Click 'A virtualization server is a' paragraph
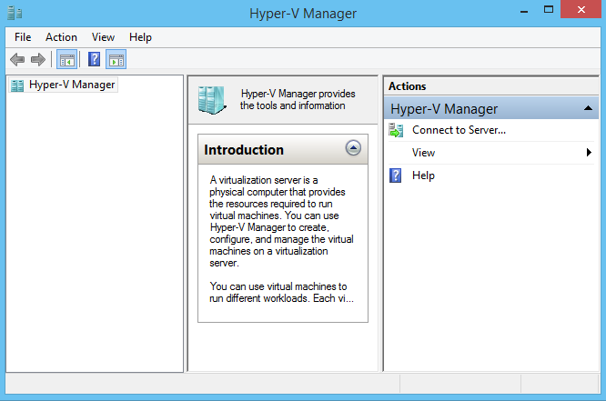 coord(281,221)
